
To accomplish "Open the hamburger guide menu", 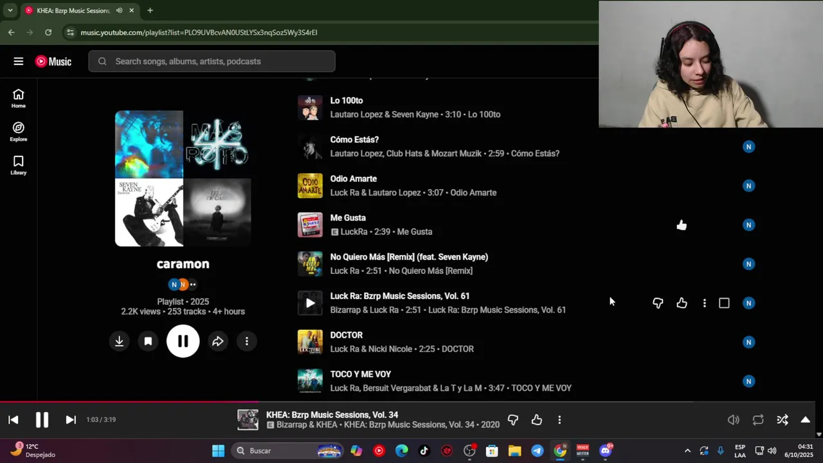I will [19, 61].
